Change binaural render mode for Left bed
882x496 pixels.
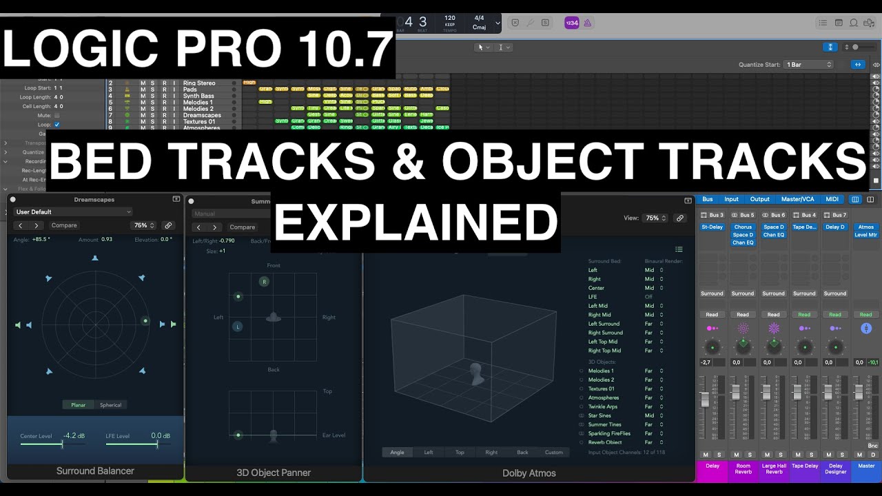tap(653, 270)
